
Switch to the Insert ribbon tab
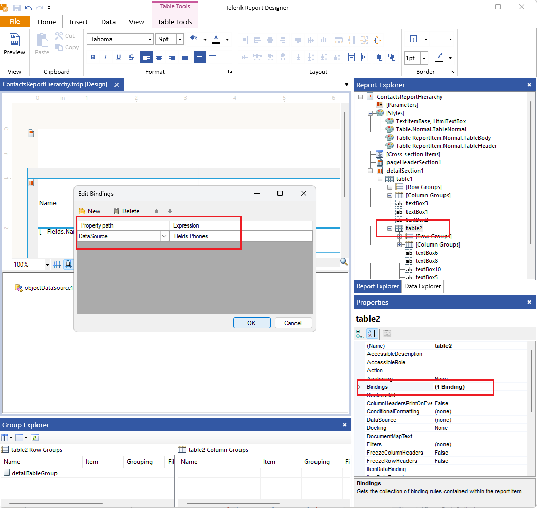point(79,22)
